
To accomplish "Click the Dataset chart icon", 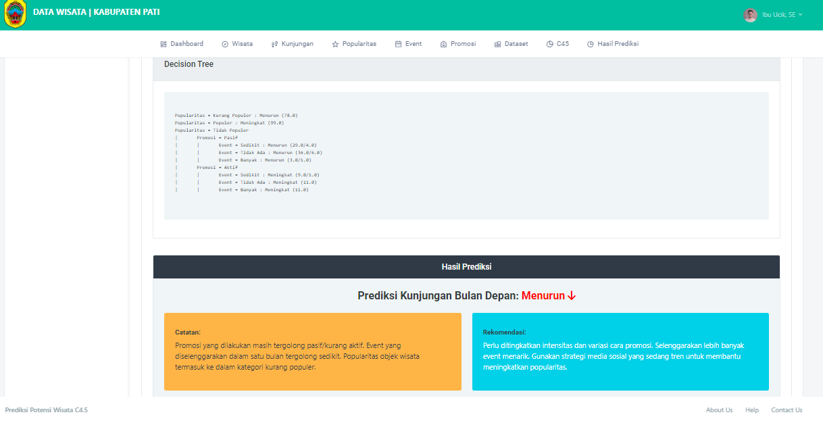I will 497,44.
